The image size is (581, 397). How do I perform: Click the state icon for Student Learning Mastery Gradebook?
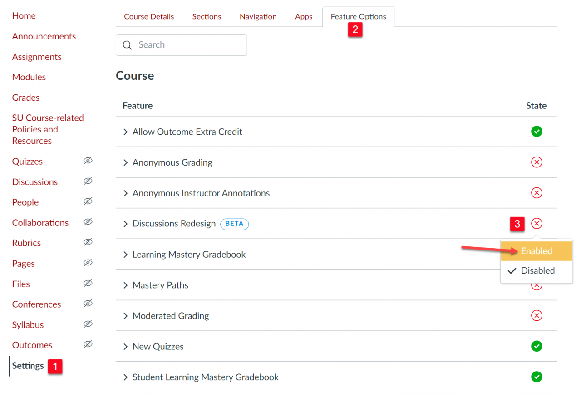pos(537,377)
